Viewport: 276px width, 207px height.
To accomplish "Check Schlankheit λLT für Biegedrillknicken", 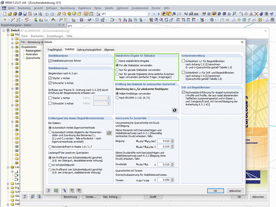I will click(x=183, y=61).
